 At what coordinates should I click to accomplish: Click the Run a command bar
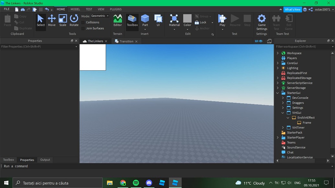coord(168,166)
